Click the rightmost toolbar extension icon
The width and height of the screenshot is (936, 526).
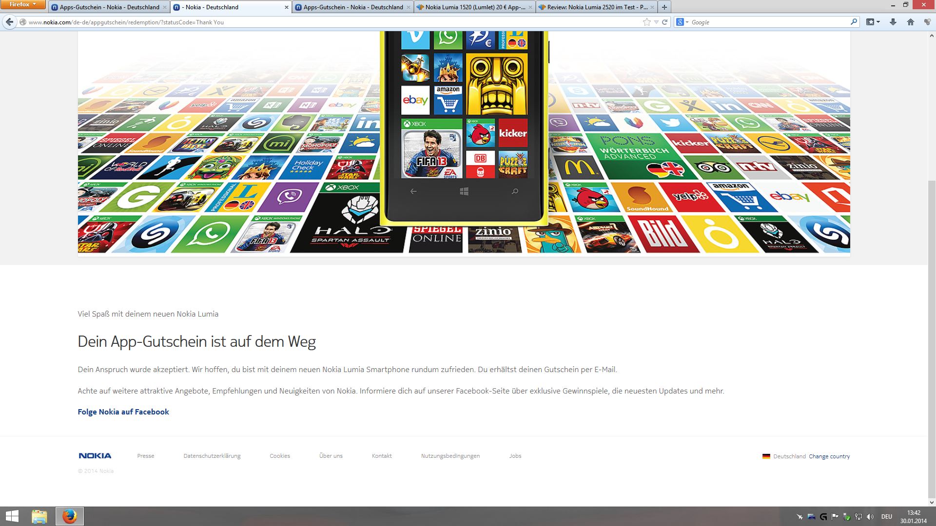point(927,22)
